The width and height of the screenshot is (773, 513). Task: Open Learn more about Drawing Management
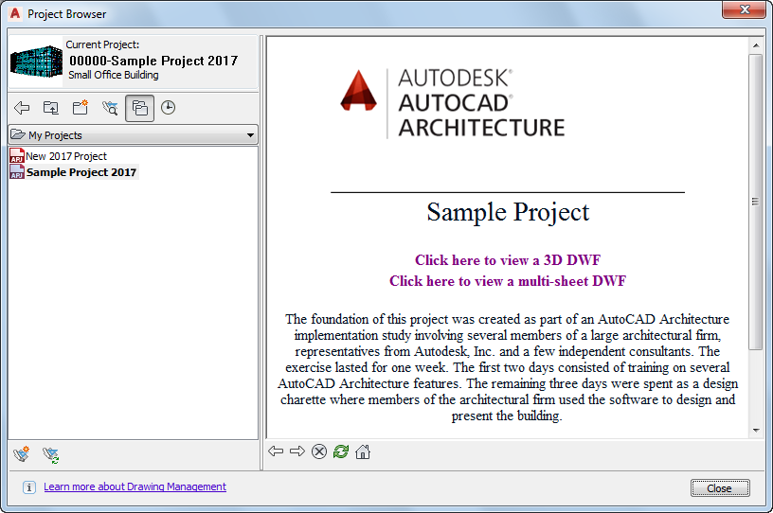tap(135, 486)
